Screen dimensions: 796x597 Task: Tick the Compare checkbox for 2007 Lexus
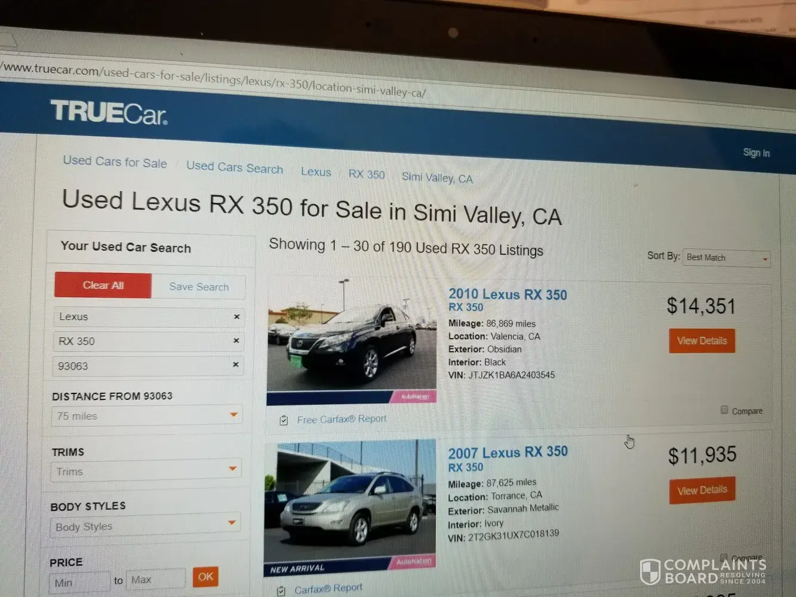724,557
